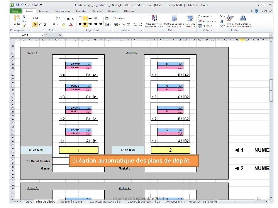Click the Wrap text icon

107,18
